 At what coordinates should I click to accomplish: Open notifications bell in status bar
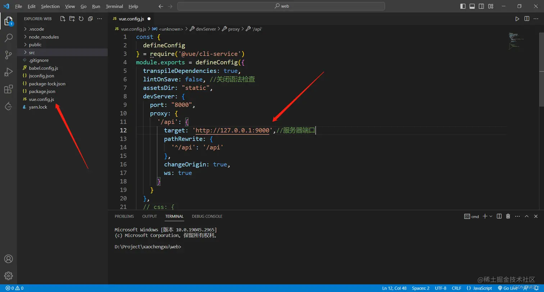tap(537, 288)
